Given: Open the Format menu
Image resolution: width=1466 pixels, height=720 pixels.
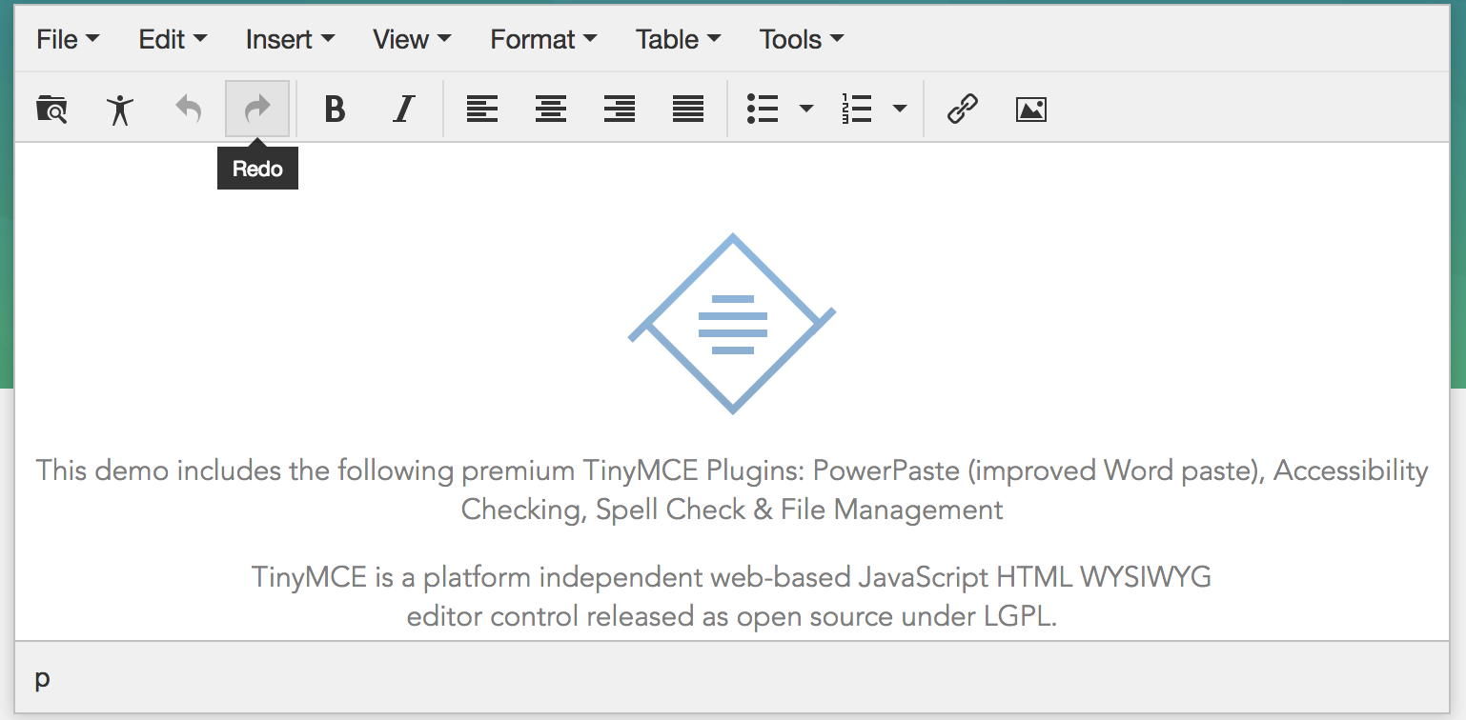Looking at the screenshot, I should (x=543, y=40).
